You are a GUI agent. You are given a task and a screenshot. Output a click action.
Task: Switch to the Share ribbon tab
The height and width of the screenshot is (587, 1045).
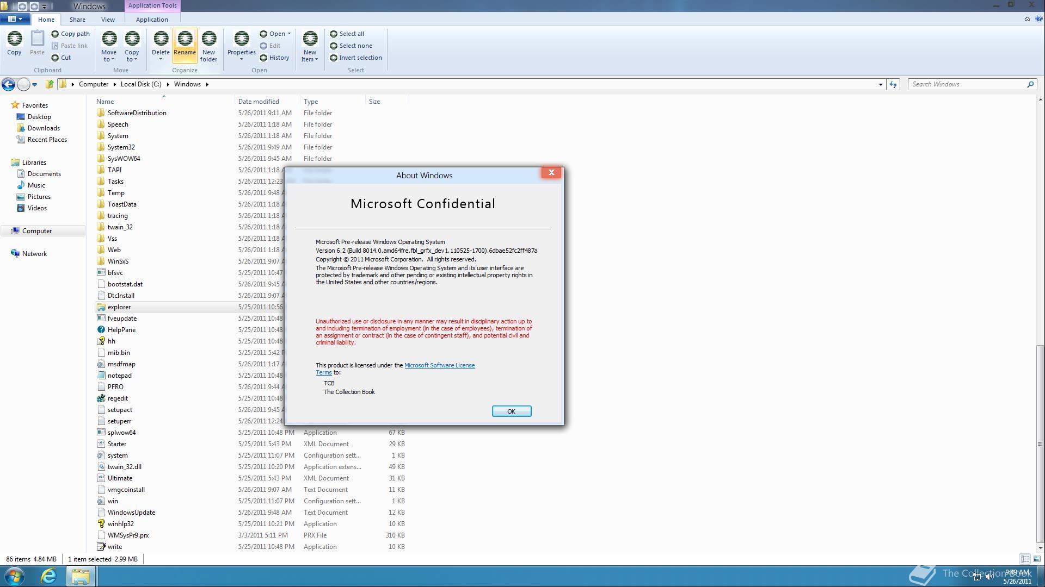click(x=77, y=20)
